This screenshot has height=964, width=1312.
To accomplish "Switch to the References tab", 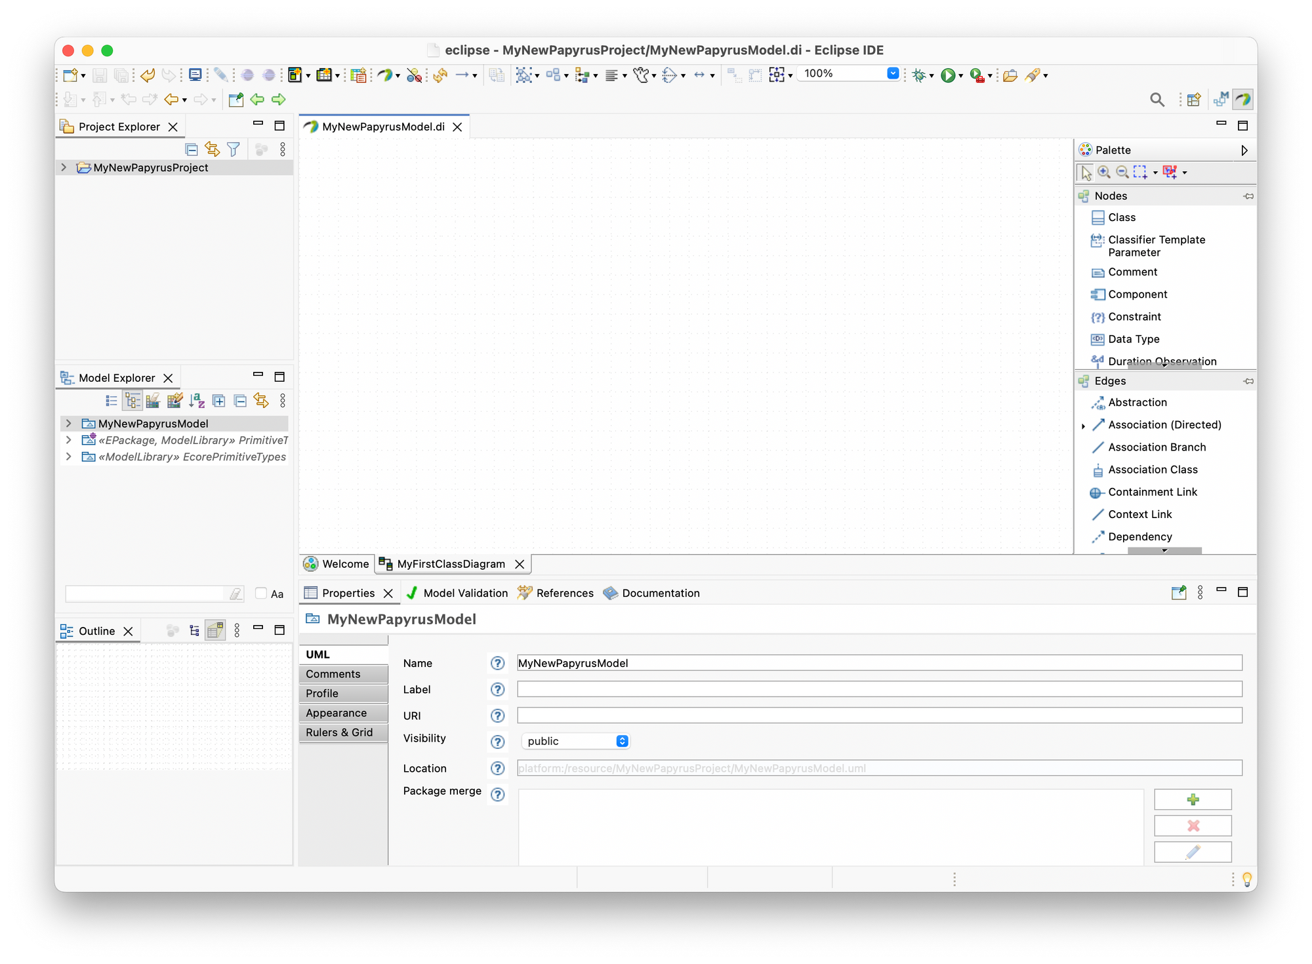I will click(556, 593).
